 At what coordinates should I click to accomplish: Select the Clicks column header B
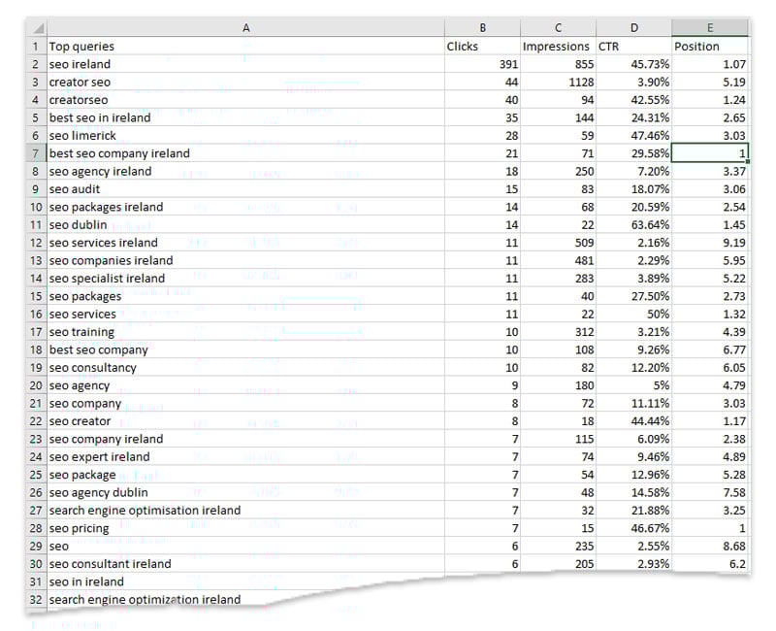(x=482, y=28)
